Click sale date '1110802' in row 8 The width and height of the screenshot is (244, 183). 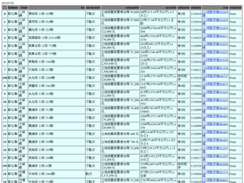(x=196, y=86)
